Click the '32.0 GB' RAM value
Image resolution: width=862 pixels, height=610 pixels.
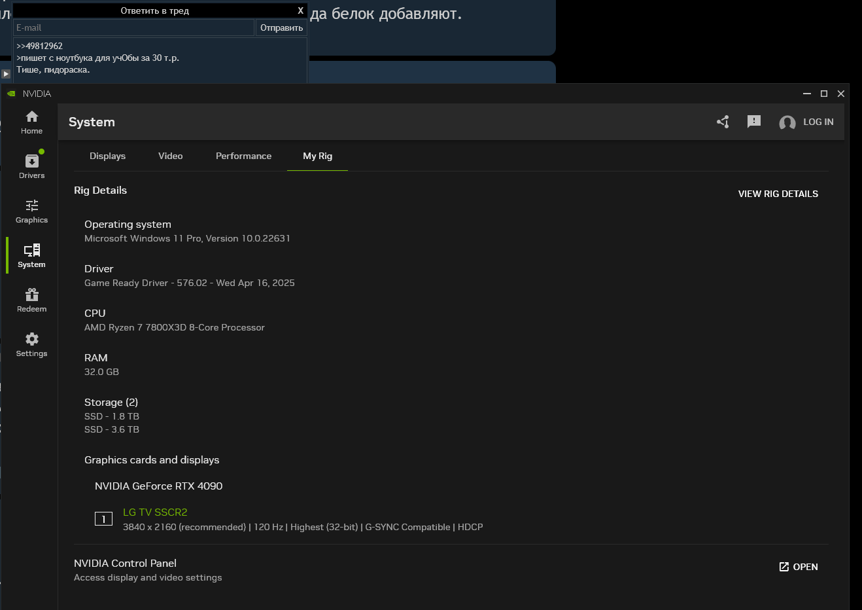tap(101, 372)
